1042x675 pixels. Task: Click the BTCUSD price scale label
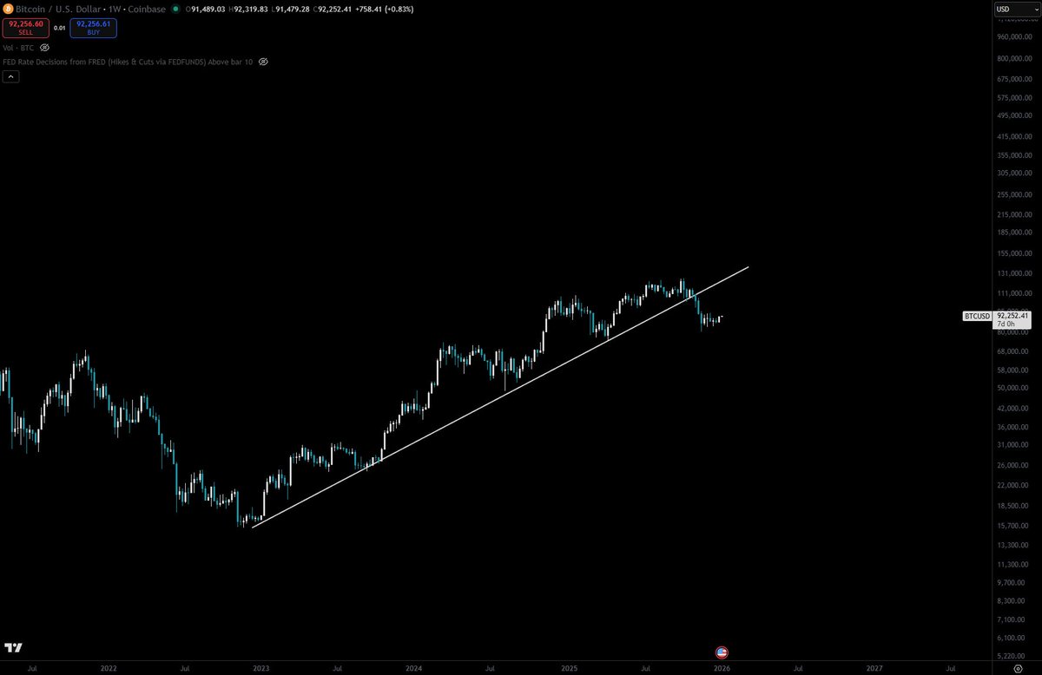[x=977, y=316]
